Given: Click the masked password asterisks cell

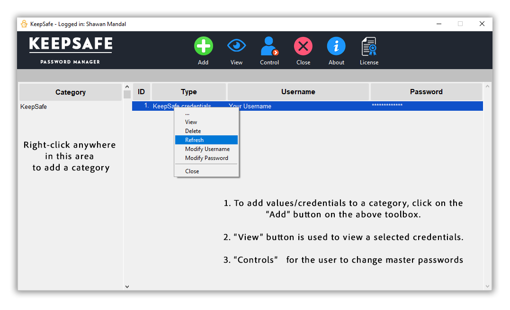Looking at the screenshot, I should (x=387, y=105).
